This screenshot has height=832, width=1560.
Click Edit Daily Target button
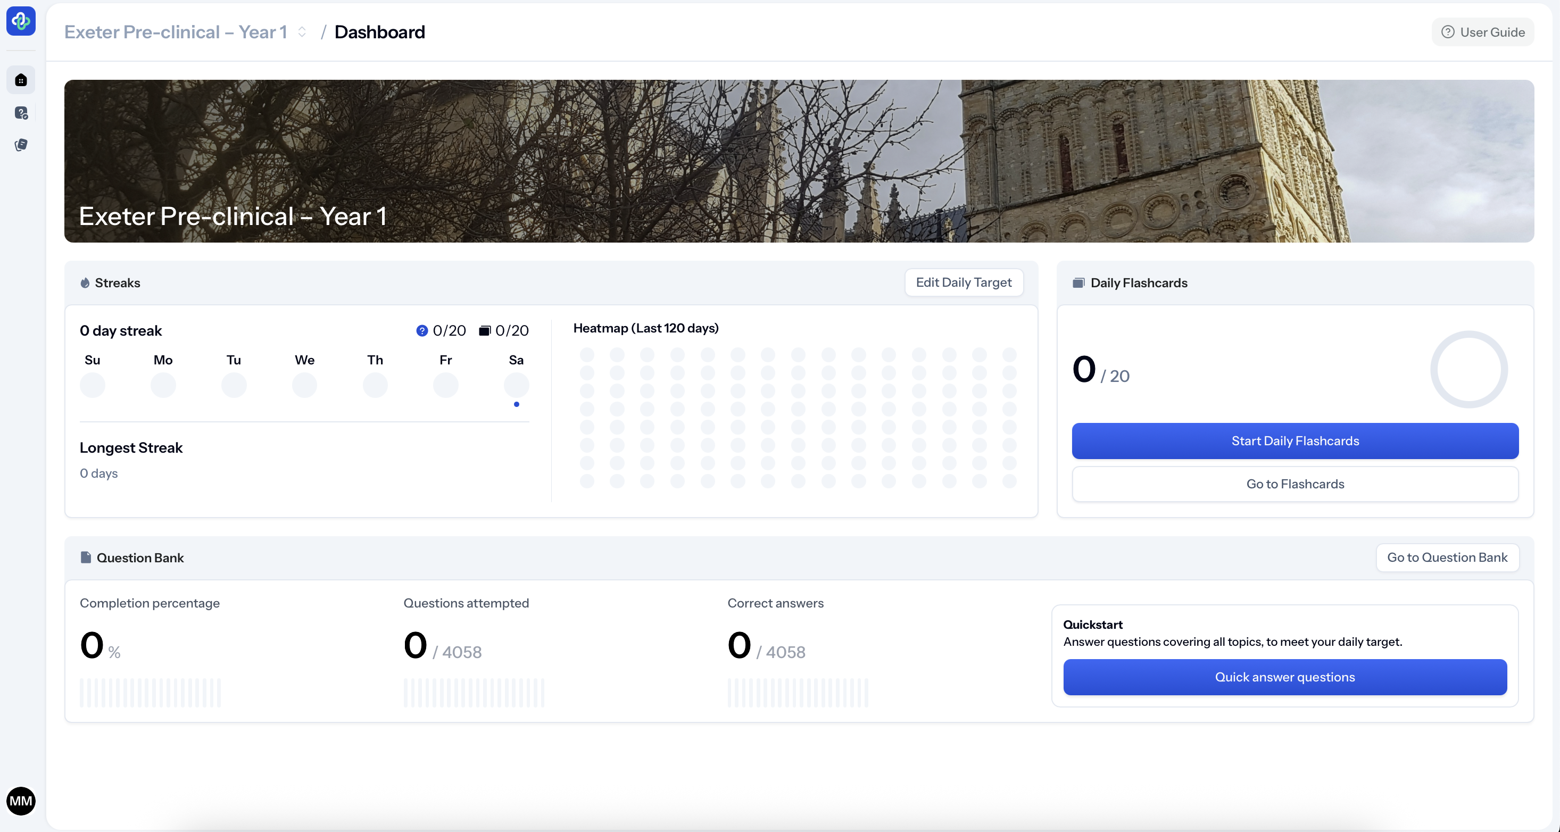click(x=964, y=282)
